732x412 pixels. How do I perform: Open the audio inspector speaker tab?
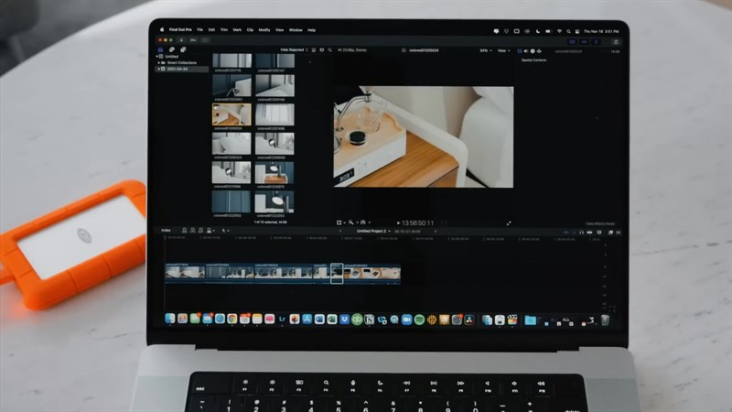tap(525, 51)
